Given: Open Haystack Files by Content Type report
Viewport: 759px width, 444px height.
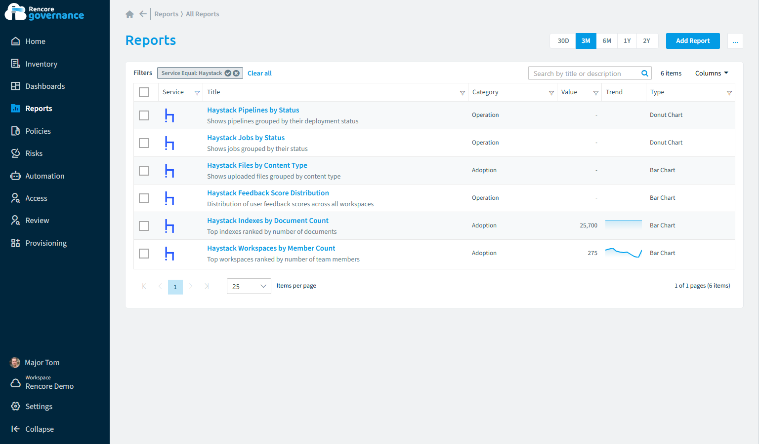Looking at the screenshot, I should click(x=257, y=165).
